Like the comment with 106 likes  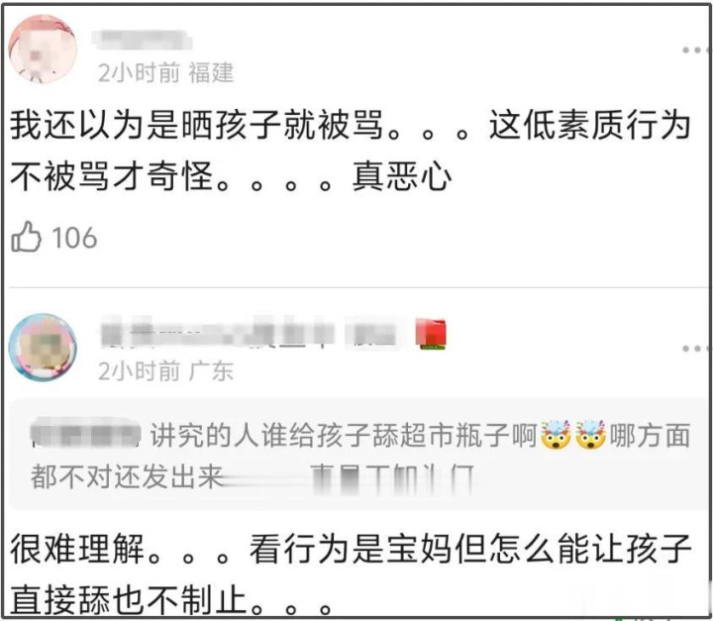(x=26, y=237)
